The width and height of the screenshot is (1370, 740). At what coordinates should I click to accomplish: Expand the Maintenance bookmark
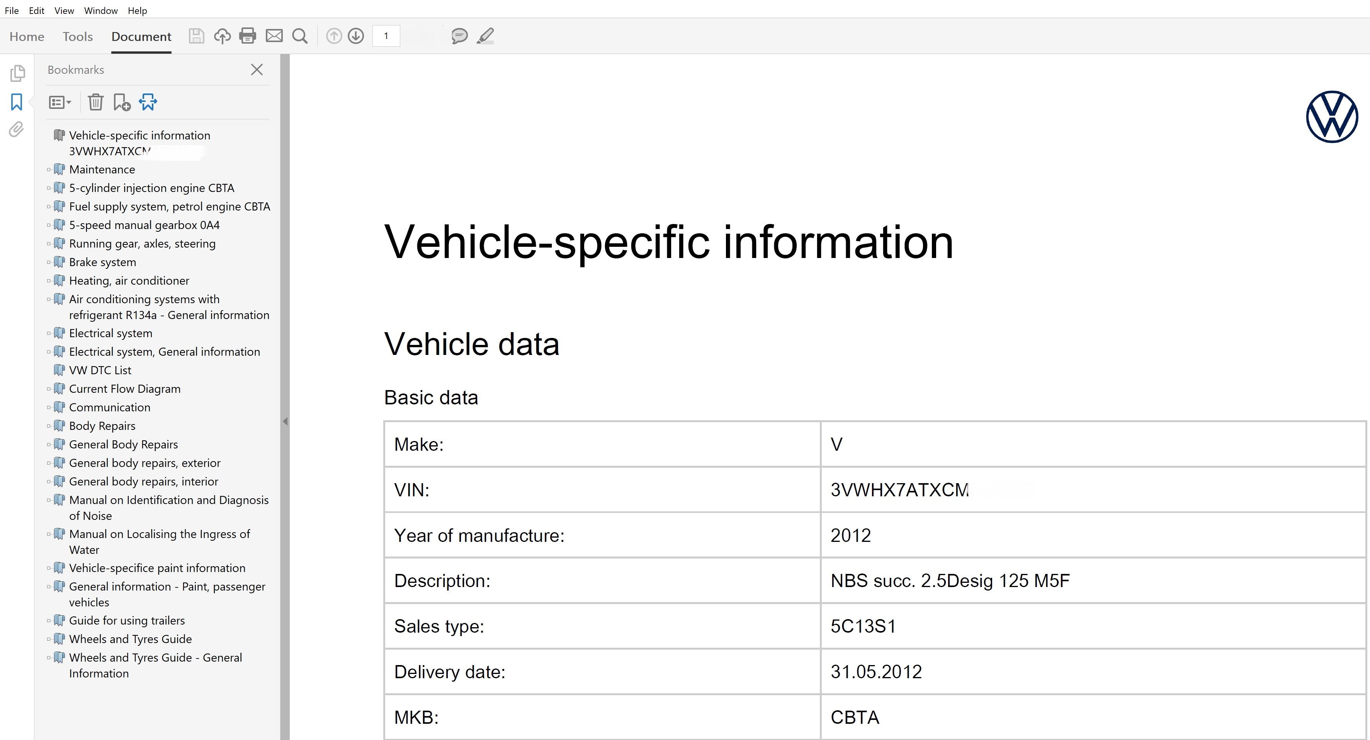tap(49, 170)
